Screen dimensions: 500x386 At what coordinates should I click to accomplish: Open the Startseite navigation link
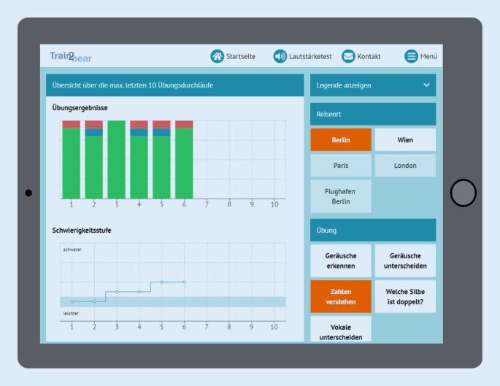[241, 56]
